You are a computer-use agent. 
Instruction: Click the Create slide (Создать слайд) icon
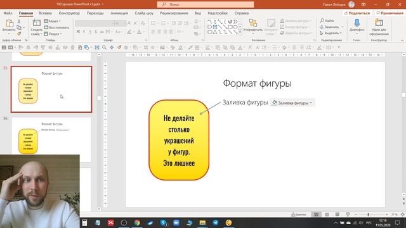[37, 23]
